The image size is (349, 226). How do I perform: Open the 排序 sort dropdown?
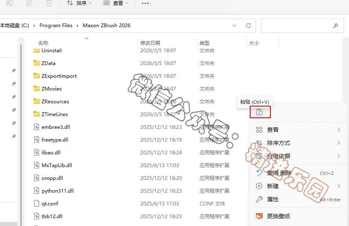[79, 3]
